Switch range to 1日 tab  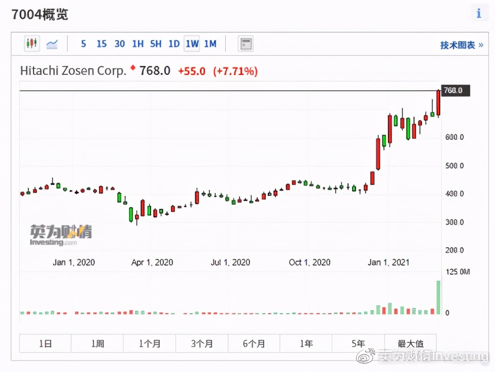[x=45, y=344]
